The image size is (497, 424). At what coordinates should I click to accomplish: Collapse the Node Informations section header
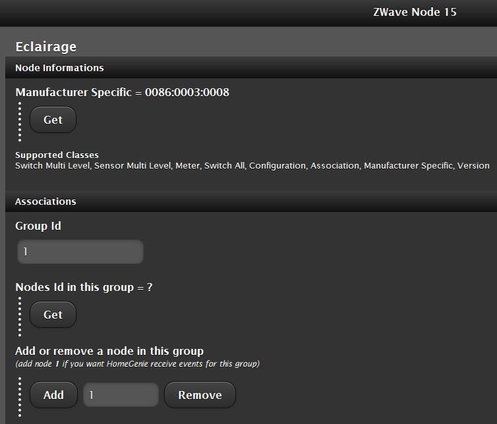59,68
